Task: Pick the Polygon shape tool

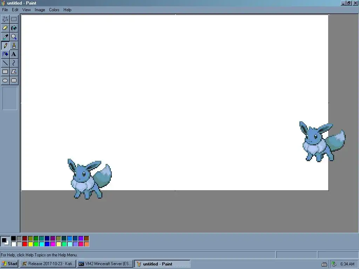Action: point(14,71)
